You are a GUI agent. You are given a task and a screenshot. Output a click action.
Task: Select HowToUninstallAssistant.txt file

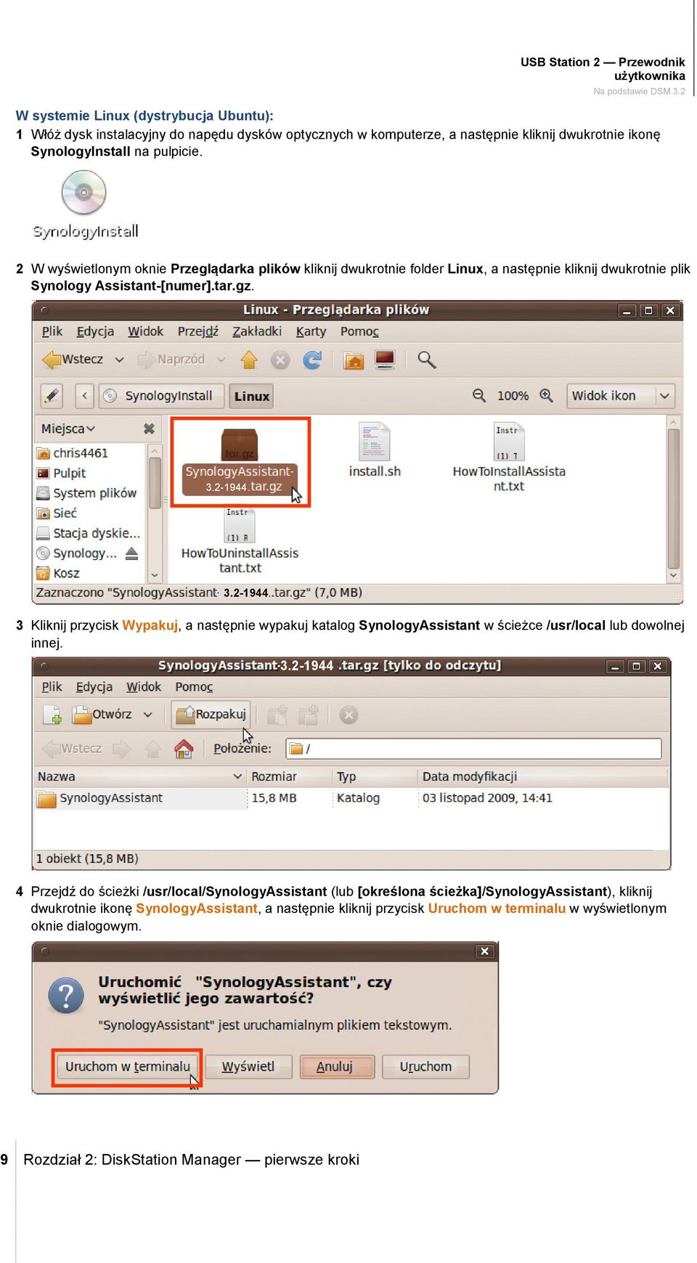(240, 541)
